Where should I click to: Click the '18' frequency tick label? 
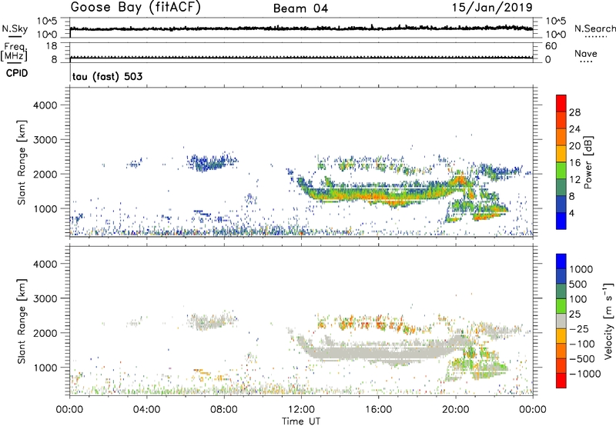(52, 46)
